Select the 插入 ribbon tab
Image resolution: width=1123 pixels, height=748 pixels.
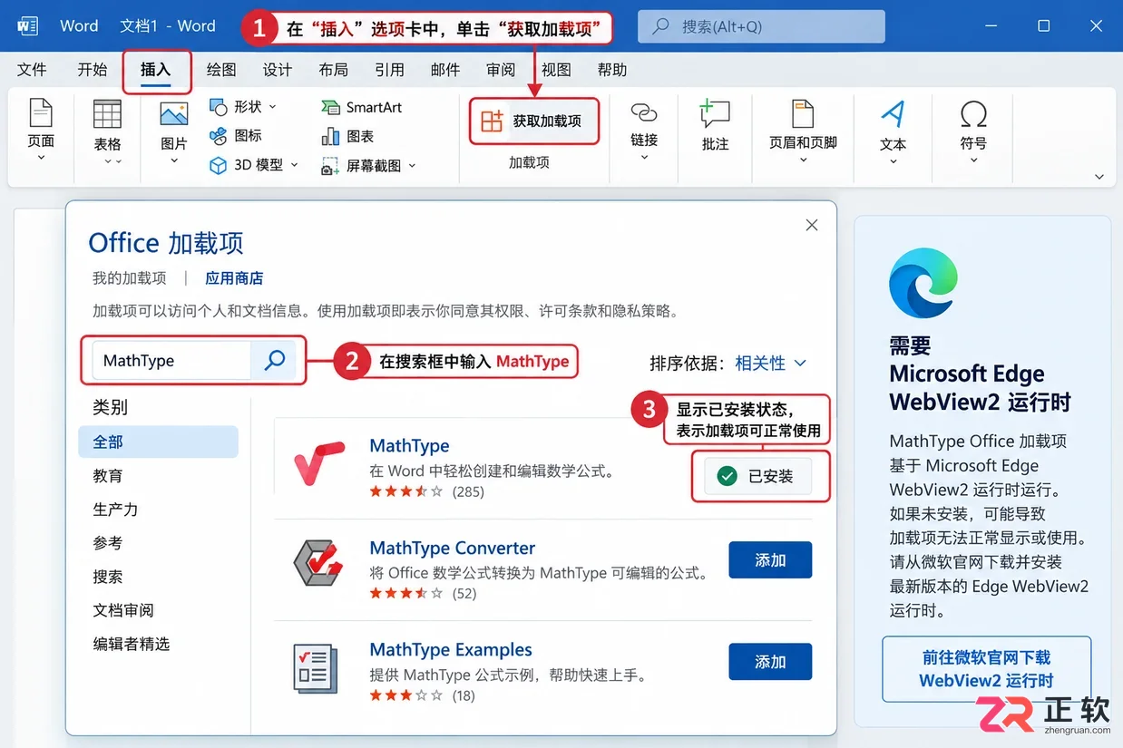[156, 70]
